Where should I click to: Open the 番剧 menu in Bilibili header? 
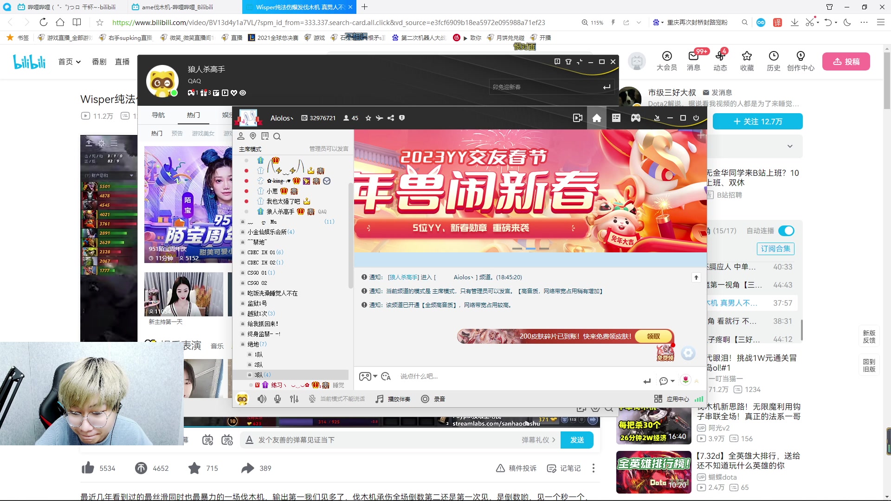(99, 62)
